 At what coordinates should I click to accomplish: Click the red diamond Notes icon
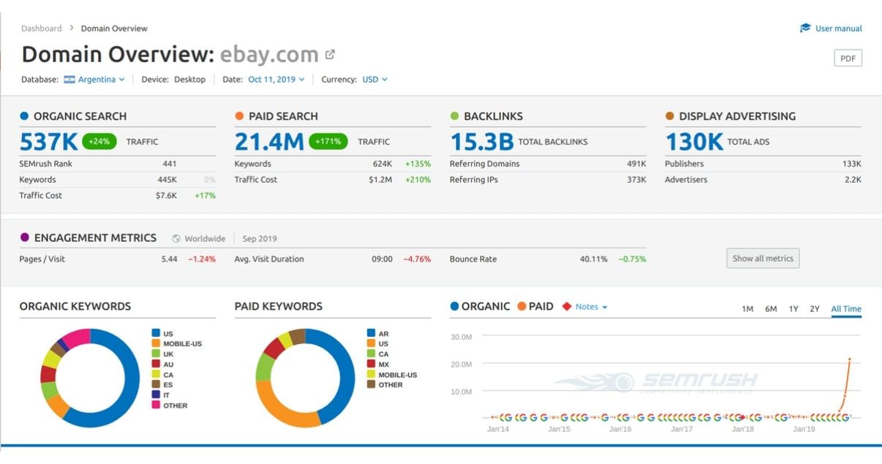567,307
